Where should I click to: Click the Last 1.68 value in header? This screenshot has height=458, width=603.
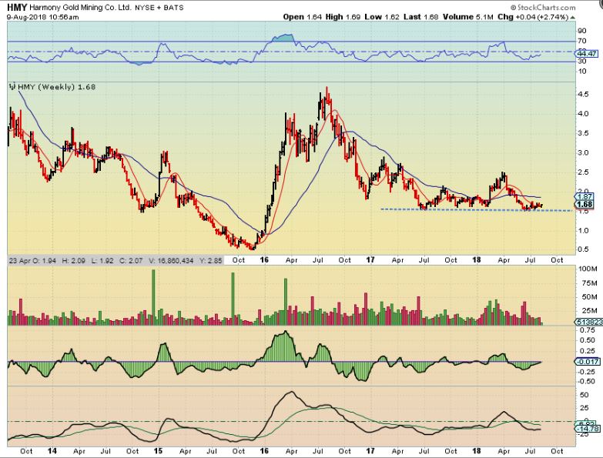click(x=421, y=17)
